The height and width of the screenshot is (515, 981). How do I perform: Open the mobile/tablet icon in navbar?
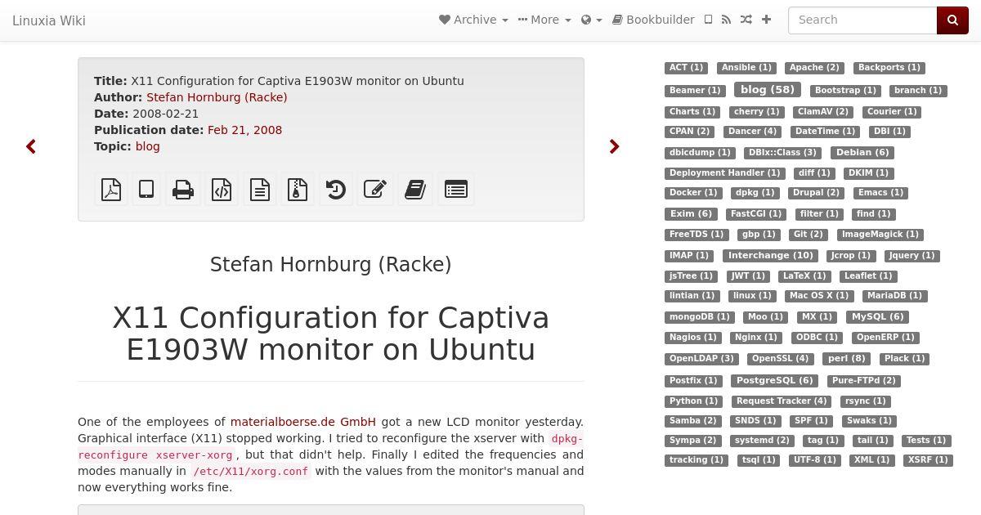[x=709, y=20]
